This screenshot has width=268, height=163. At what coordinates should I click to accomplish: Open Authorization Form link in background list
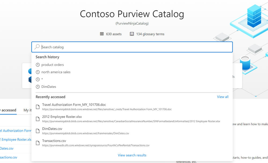(x=16, y=131)
